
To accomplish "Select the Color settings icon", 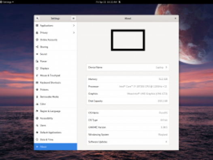I will point(37,104).
